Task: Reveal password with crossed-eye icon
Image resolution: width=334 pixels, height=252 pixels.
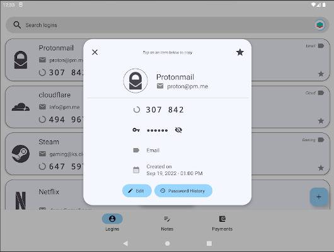Action: point(178,130)
